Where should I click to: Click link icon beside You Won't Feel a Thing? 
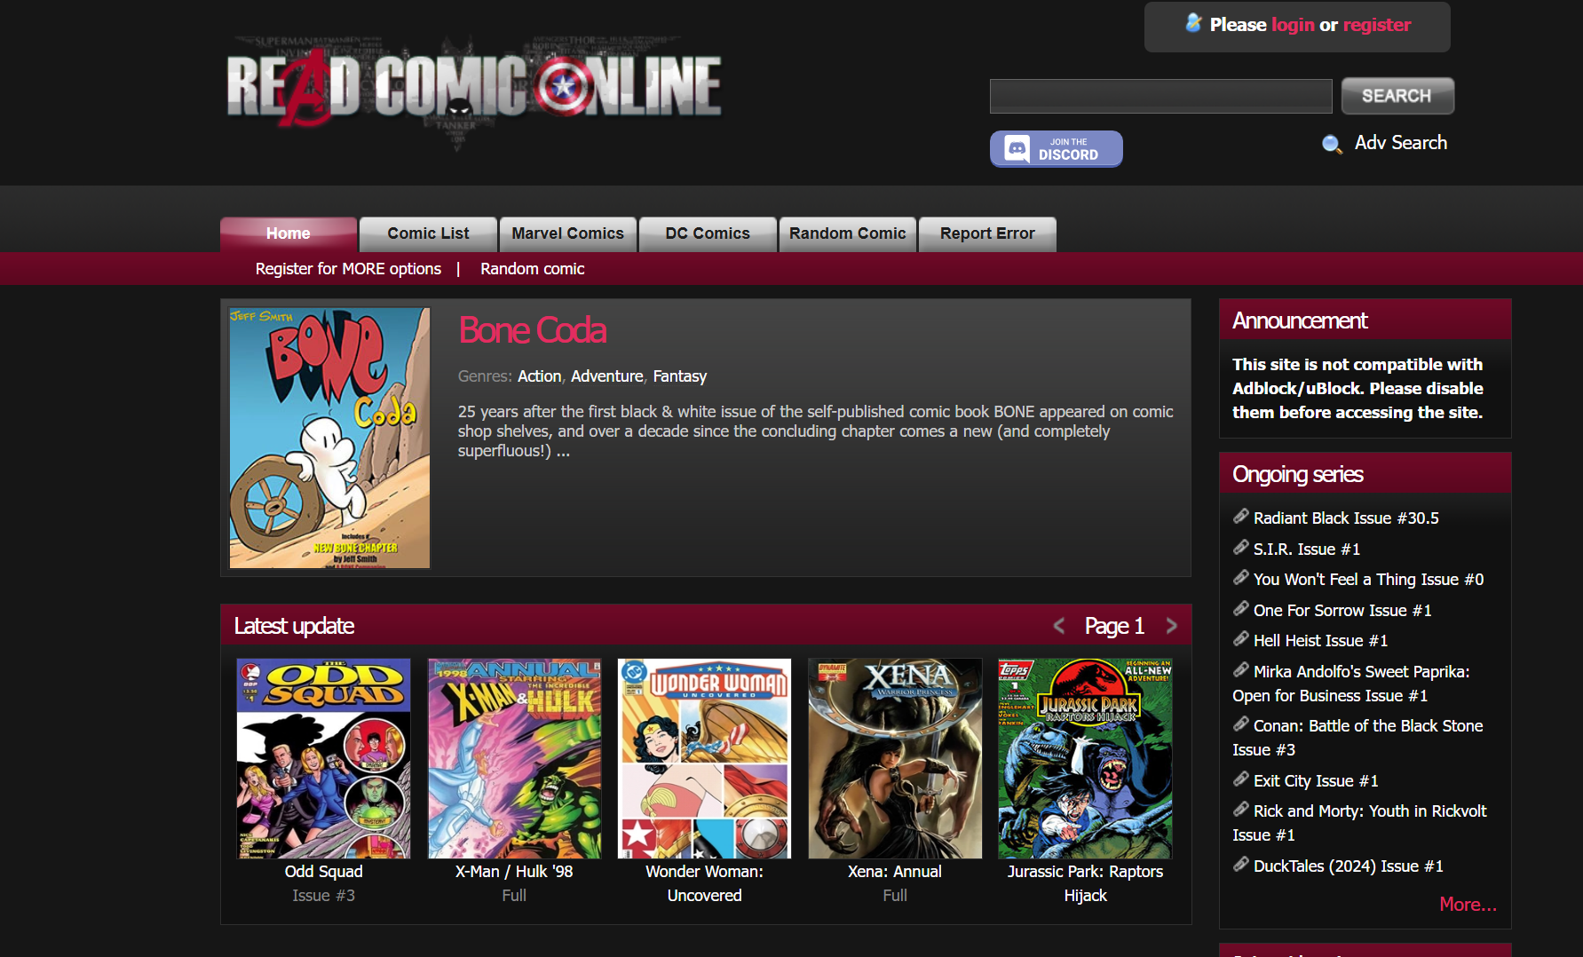1241,577
